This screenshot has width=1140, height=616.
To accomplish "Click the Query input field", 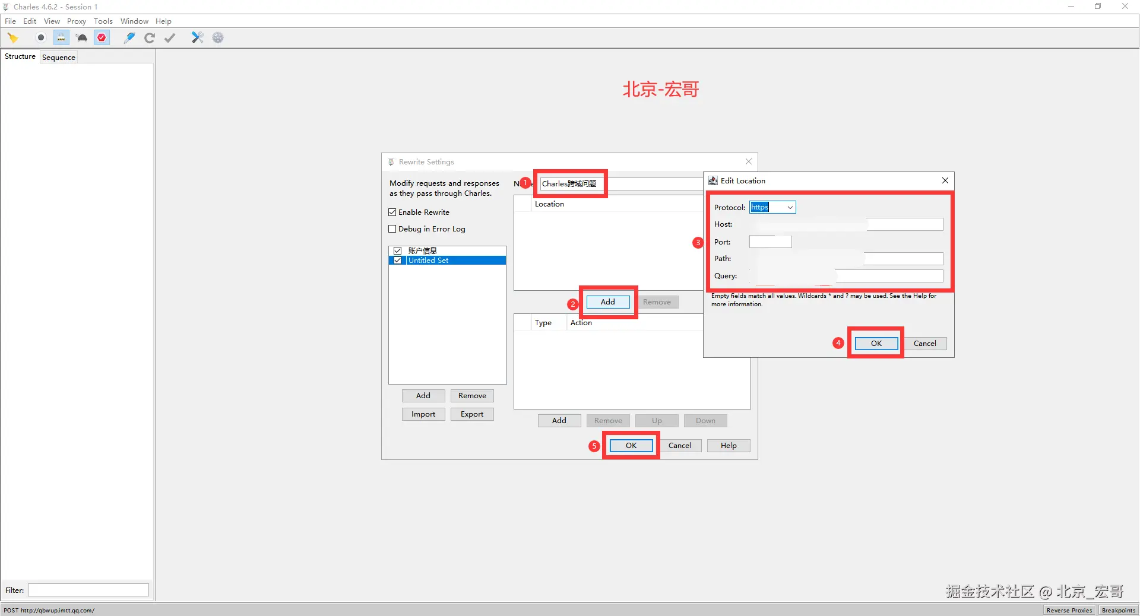I will click(846, 276).
